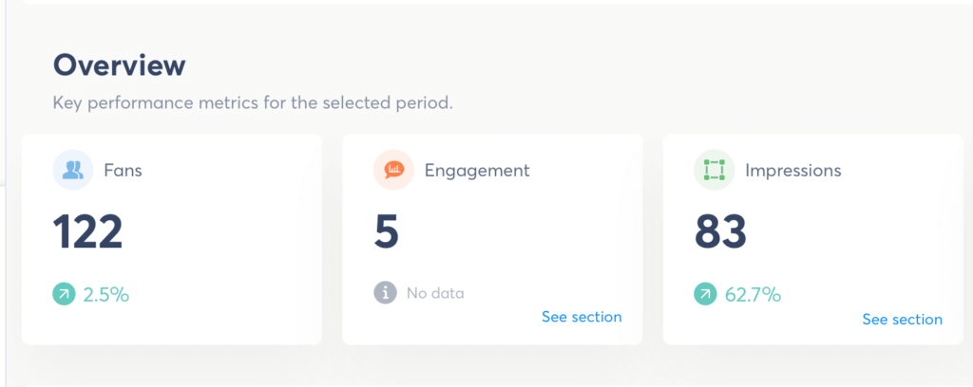Viewport: 973px width, 387px height.
Task: Open See section link in Engagement card
Action: 582,317
